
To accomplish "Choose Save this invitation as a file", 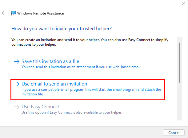I will pos(50,61).
